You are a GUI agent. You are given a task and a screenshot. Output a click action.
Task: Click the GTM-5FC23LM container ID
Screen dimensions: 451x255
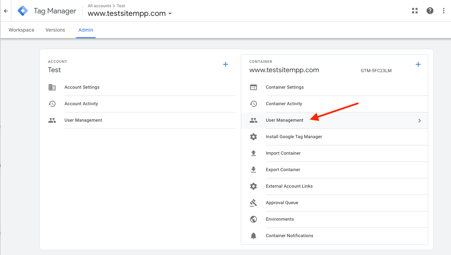click(x=376, y=71)
